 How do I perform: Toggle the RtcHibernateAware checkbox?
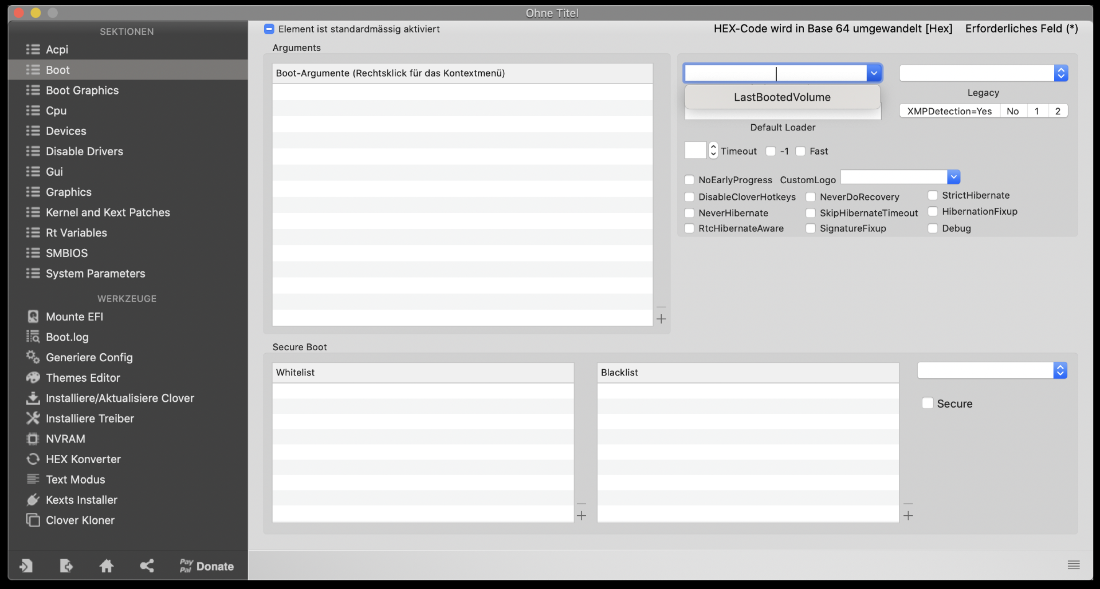(x=690, y=228)
